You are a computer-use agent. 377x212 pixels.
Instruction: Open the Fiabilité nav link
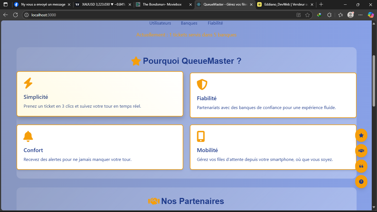[215, 23]
